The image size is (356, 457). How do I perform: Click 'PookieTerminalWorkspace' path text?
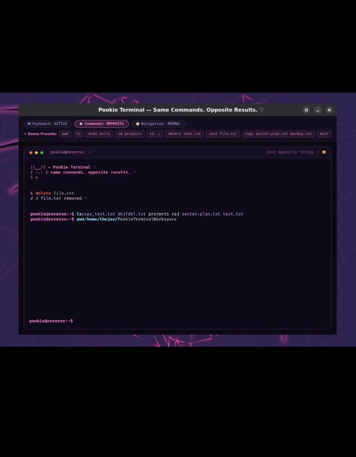[147, 219]
